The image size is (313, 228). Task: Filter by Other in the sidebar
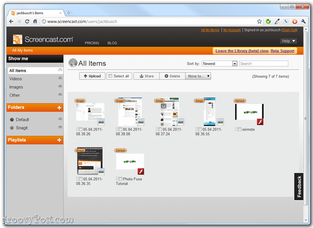35,95
